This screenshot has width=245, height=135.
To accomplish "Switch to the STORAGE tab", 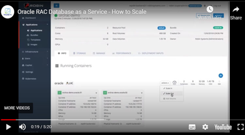I will pos(79,53).
